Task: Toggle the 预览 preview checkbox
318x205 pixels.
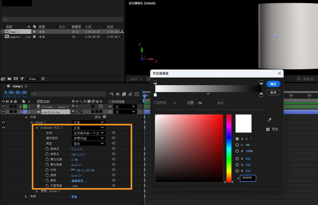Action: 268,129
